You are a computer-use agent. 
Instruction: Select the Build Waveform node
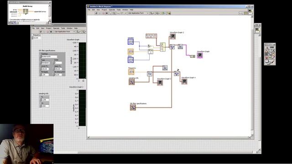pos(162,47)
